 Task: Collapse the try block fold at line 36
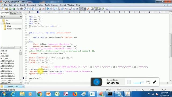[28, 42]
